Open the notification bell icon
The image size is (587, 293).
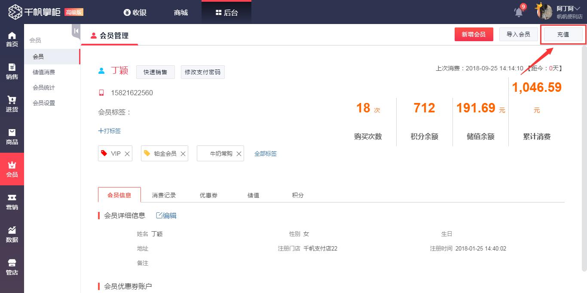[x=519, y=12]
